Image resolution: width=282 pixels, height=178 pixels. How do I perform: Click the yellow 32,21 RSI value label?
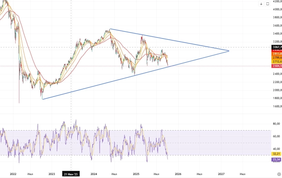pos(276,154)
